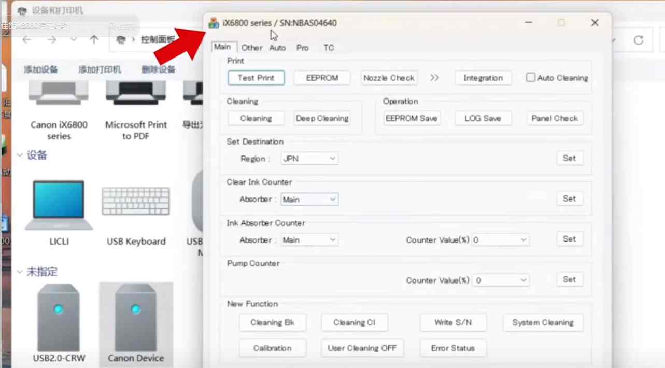
Task: Collapse the 设备 section
Action: [20, 155]
